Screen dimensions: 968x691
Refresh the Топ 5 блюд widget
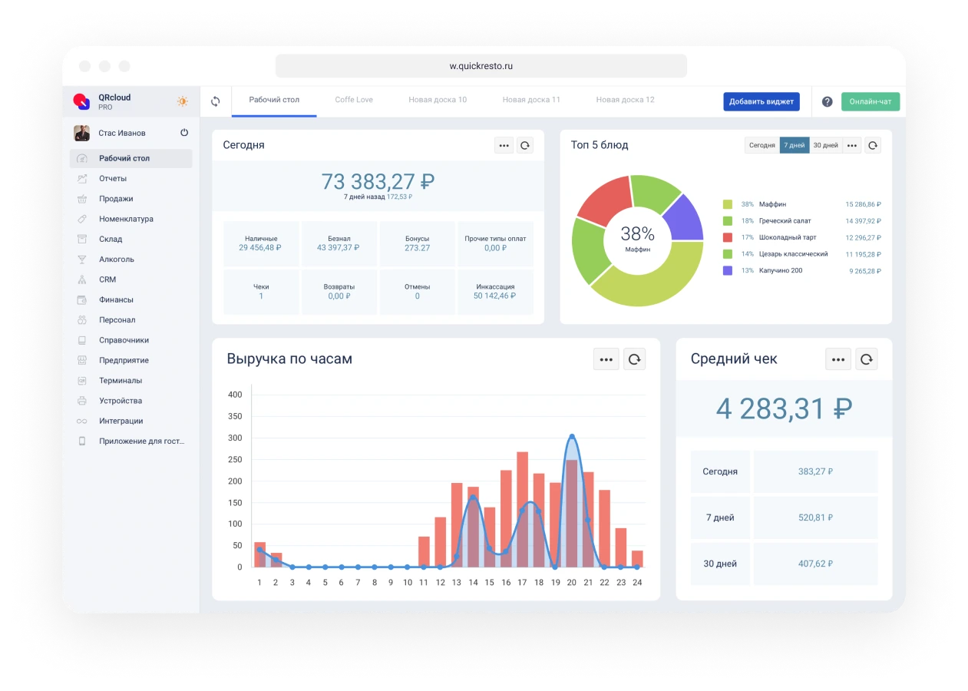pyautogui.click(x=872, y=145)
